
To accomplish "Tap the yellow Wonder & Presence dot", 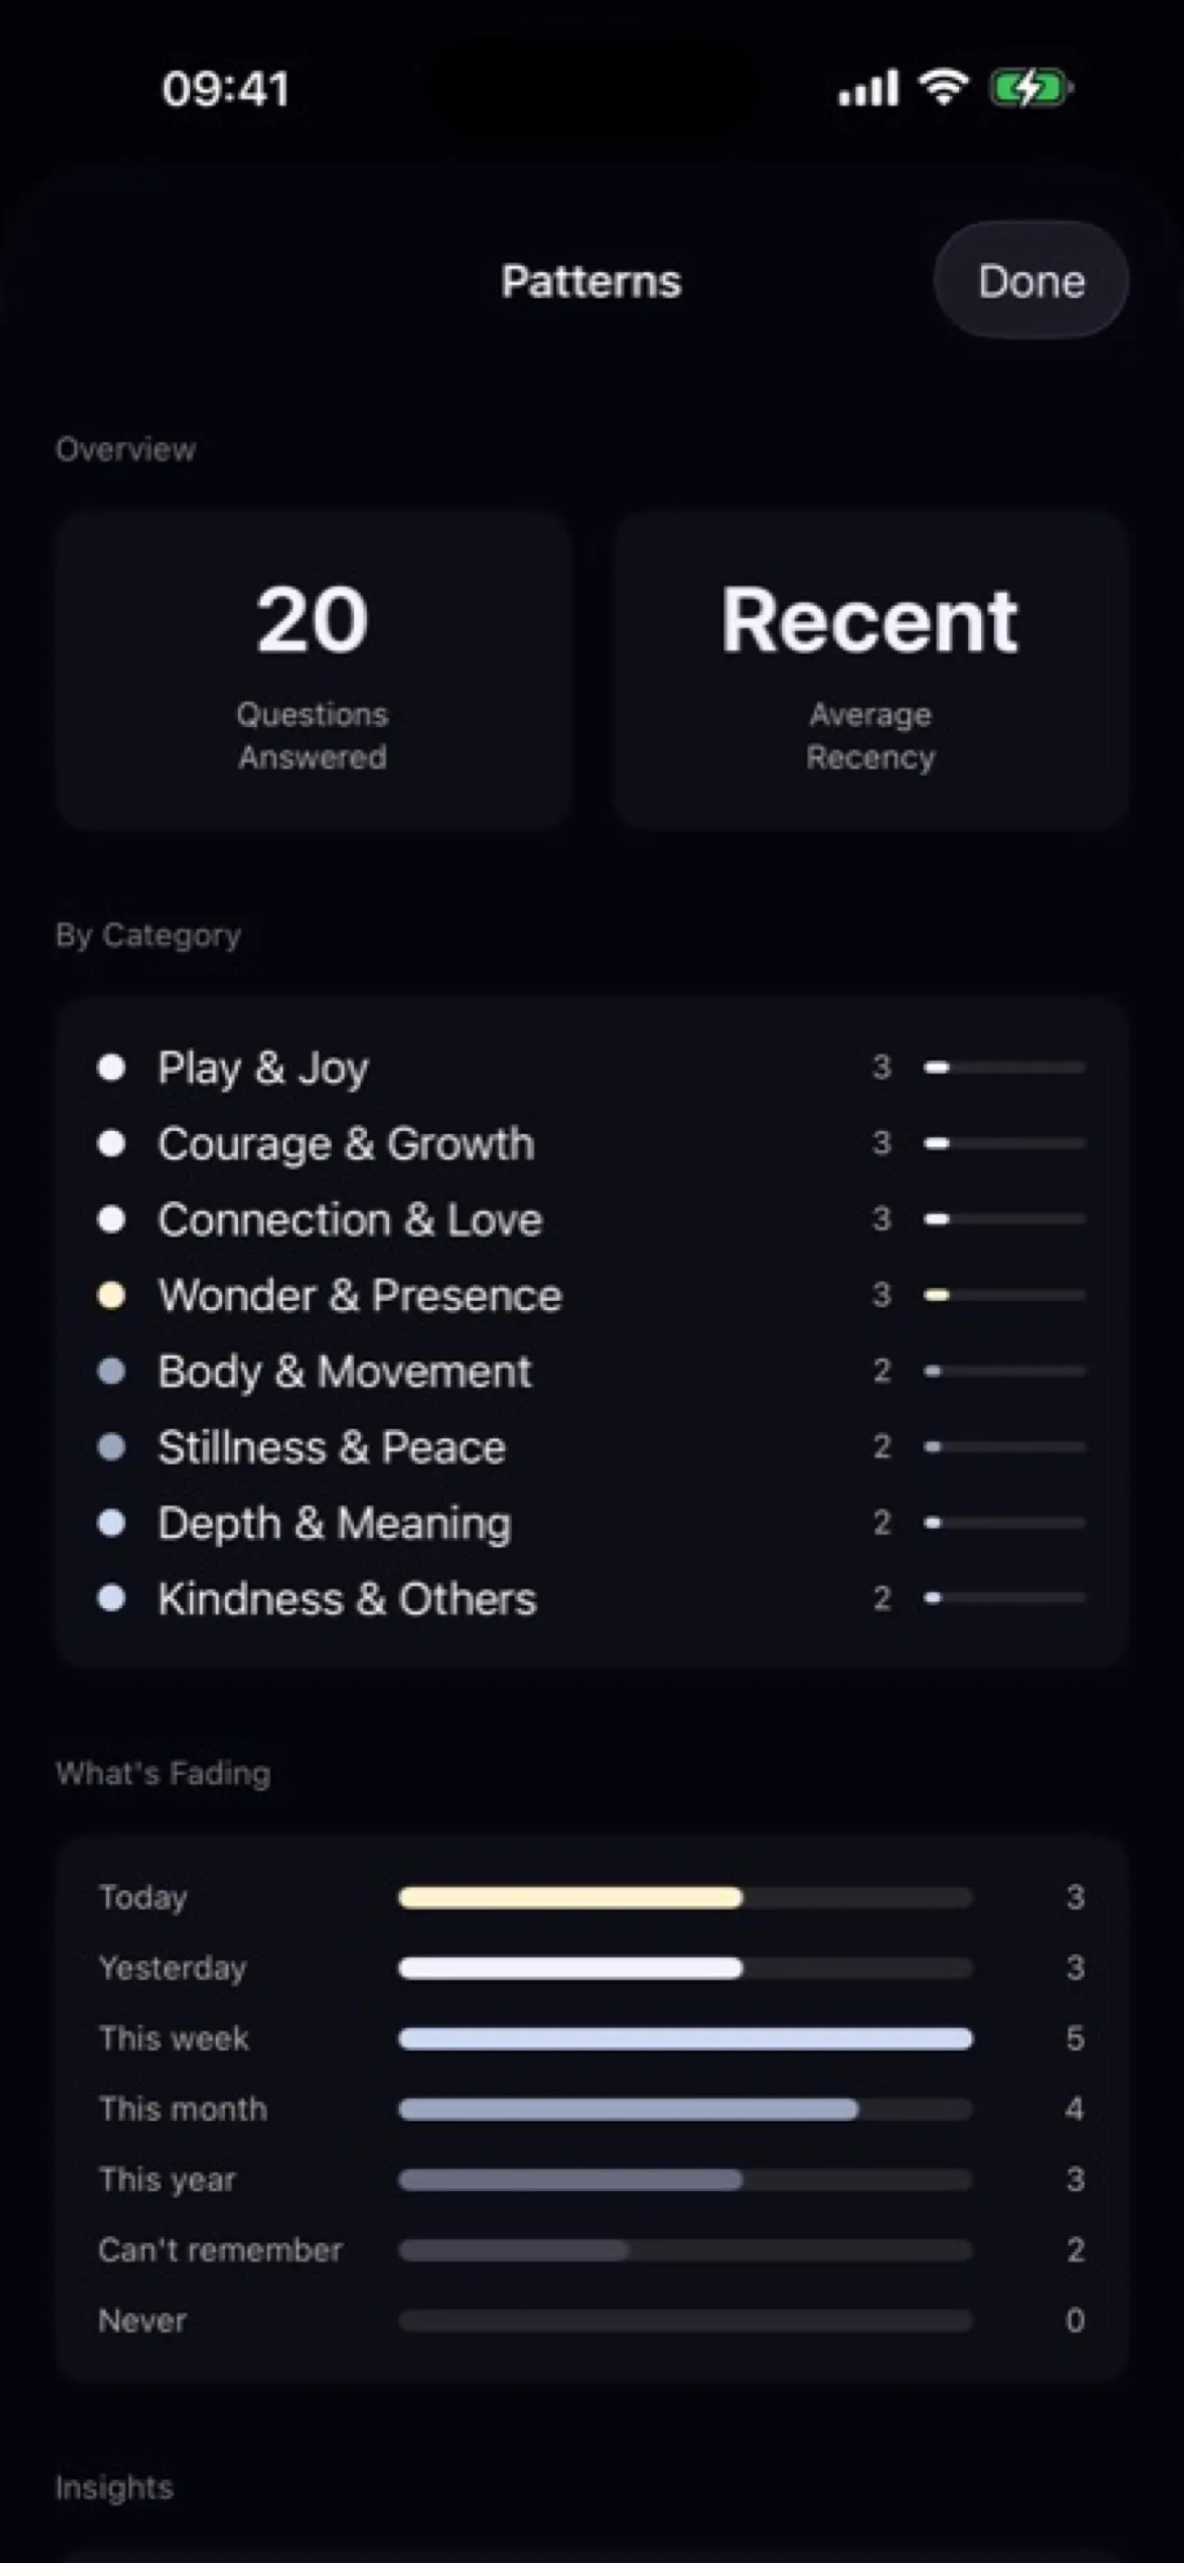I will click(112, 1295).
